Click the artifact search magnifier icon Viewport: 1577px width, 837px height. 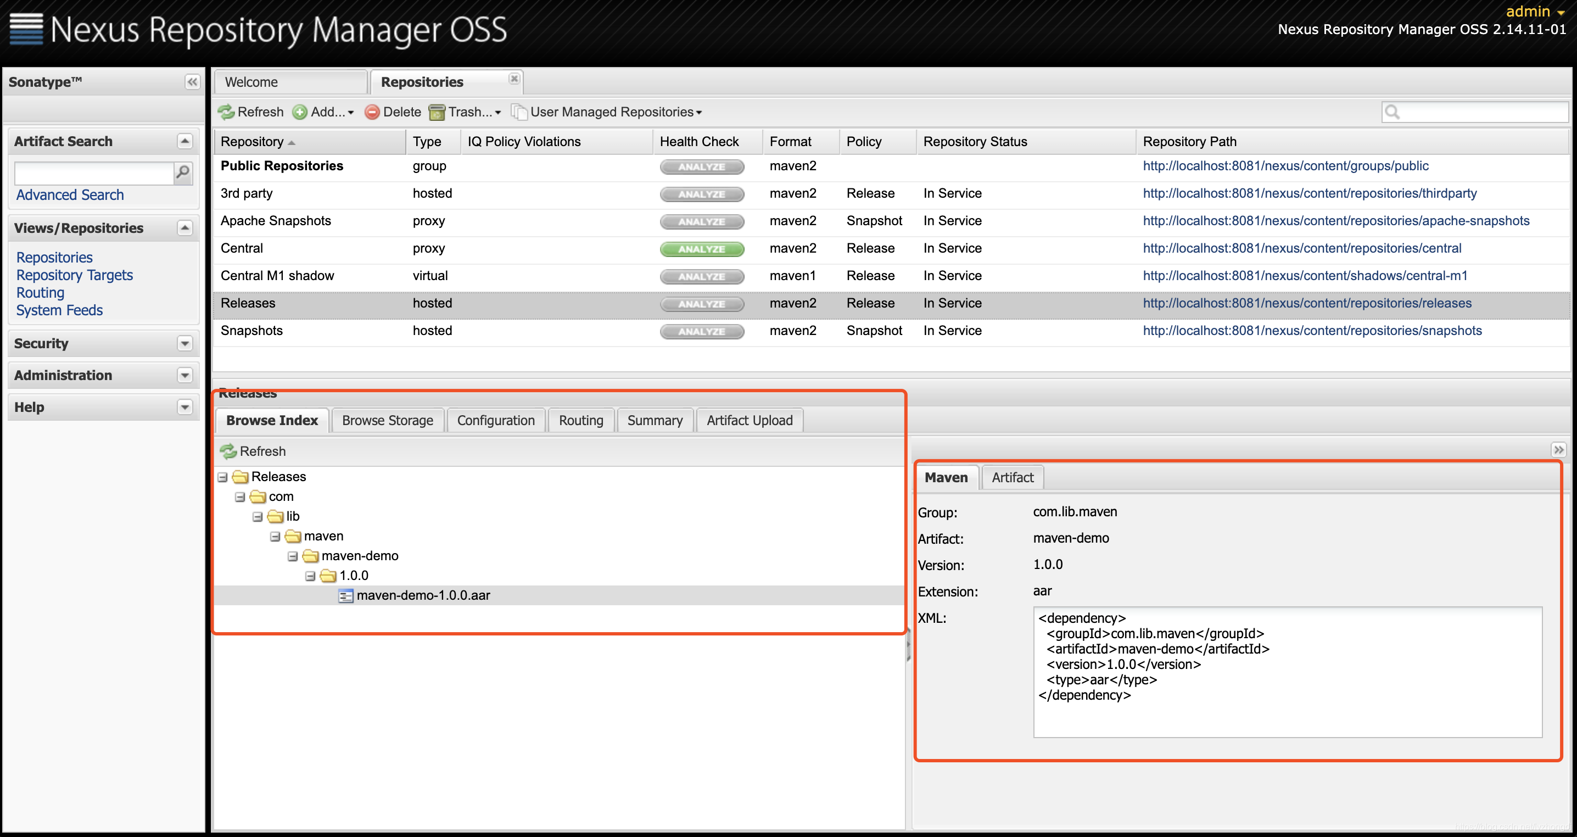pos(182,172)
